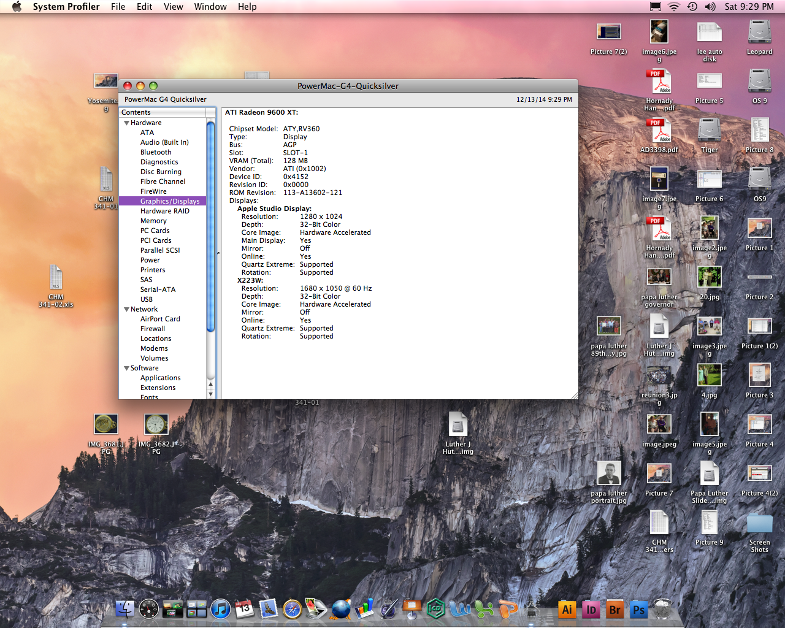785x628 pixels.
Task: Select the Leopard disk icon
Action: (x=759, y=32)
